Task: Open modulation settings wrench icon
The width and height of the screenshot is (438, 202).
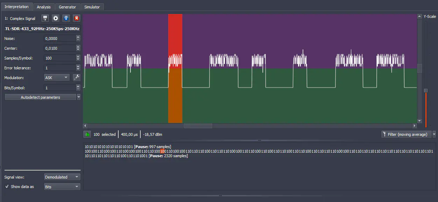Action: 76,78
